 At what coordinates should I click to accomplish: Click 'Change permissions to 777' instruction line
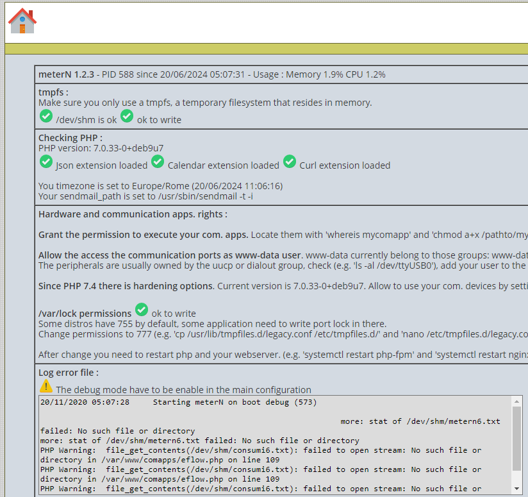pyautogui.click(x=283, y=334)
